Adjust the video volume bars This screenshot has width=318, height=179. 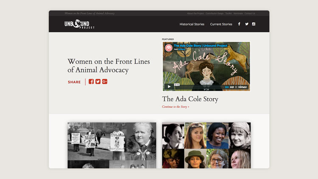click(227, 87)
